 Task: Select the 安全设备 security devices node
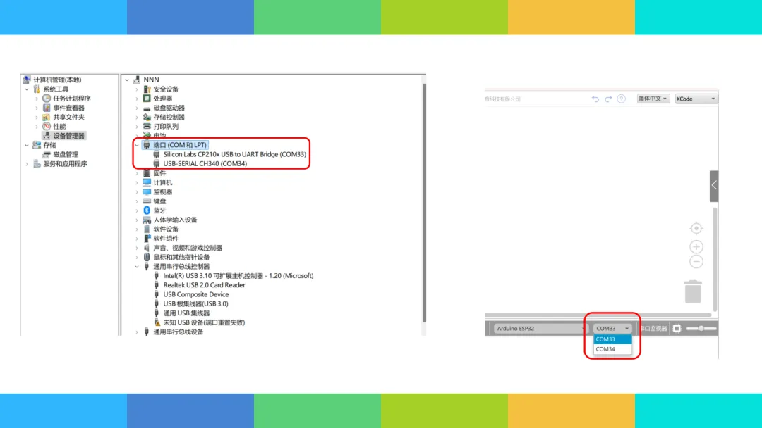pyautogui.click(x=166, y=89)
